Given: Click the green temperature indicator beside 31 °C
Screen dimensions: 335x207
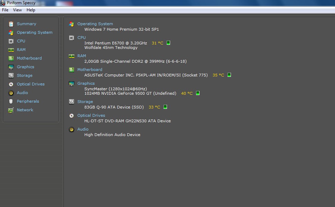Looking at the screenshot, I should point(168,43).
